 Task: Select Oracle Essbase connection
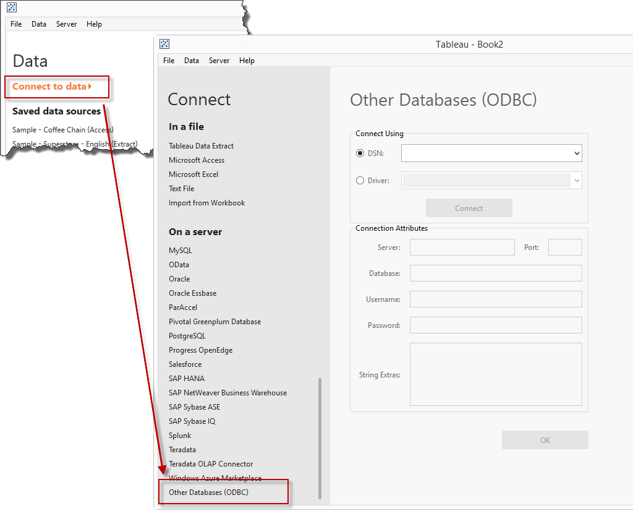click(193, 293)
